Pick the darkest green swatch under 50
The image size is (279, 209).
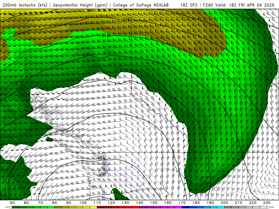pyautogui.click(x=16, y=207)
